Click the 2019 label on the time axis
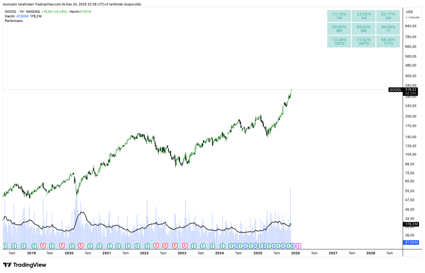425x273 pixels. pyautogui.click(x=32, y=253)
